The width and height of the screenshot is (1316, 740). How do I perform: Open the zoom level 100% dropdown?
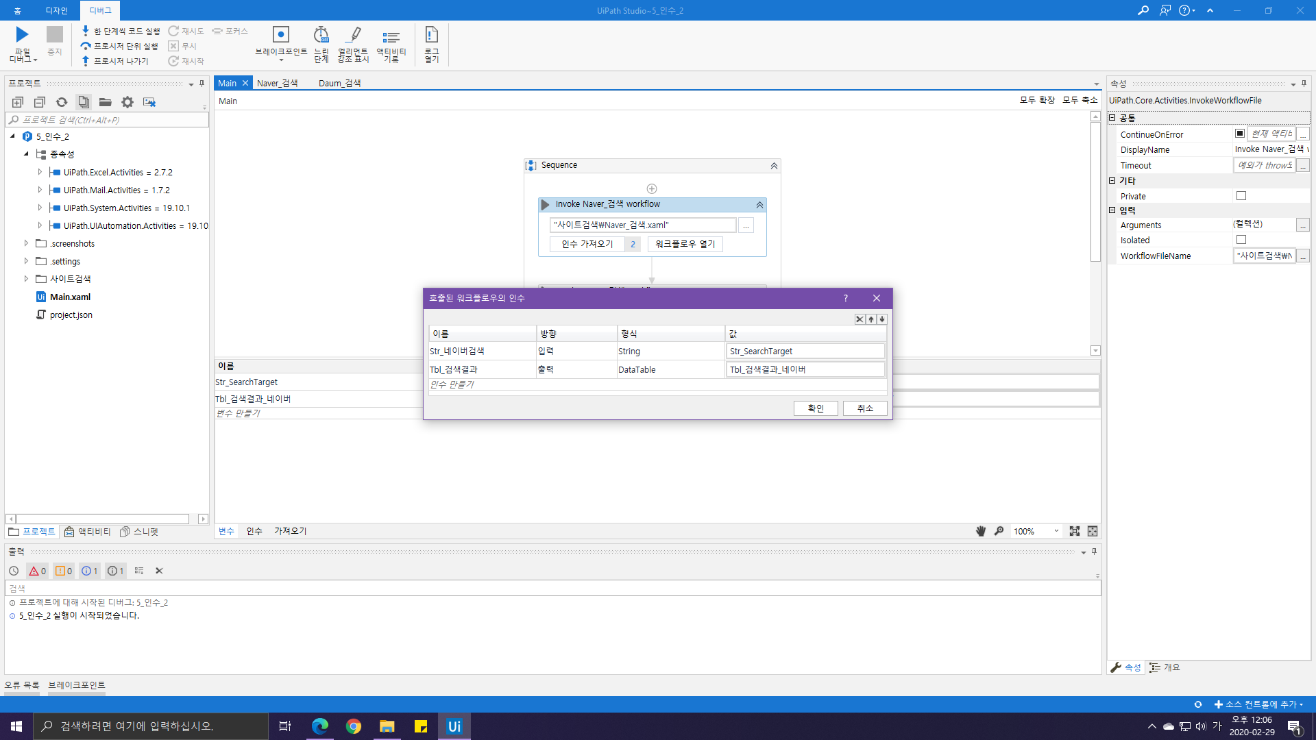1056,531
